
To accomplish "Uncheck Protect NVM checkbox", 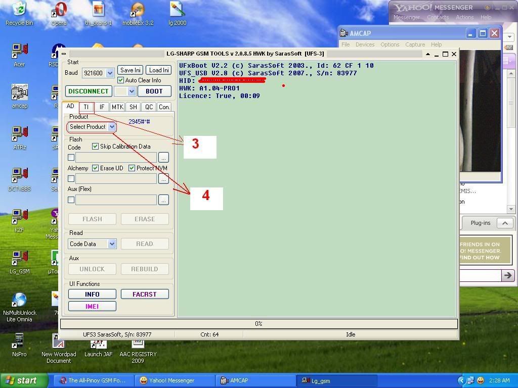I will pos(132,168).
